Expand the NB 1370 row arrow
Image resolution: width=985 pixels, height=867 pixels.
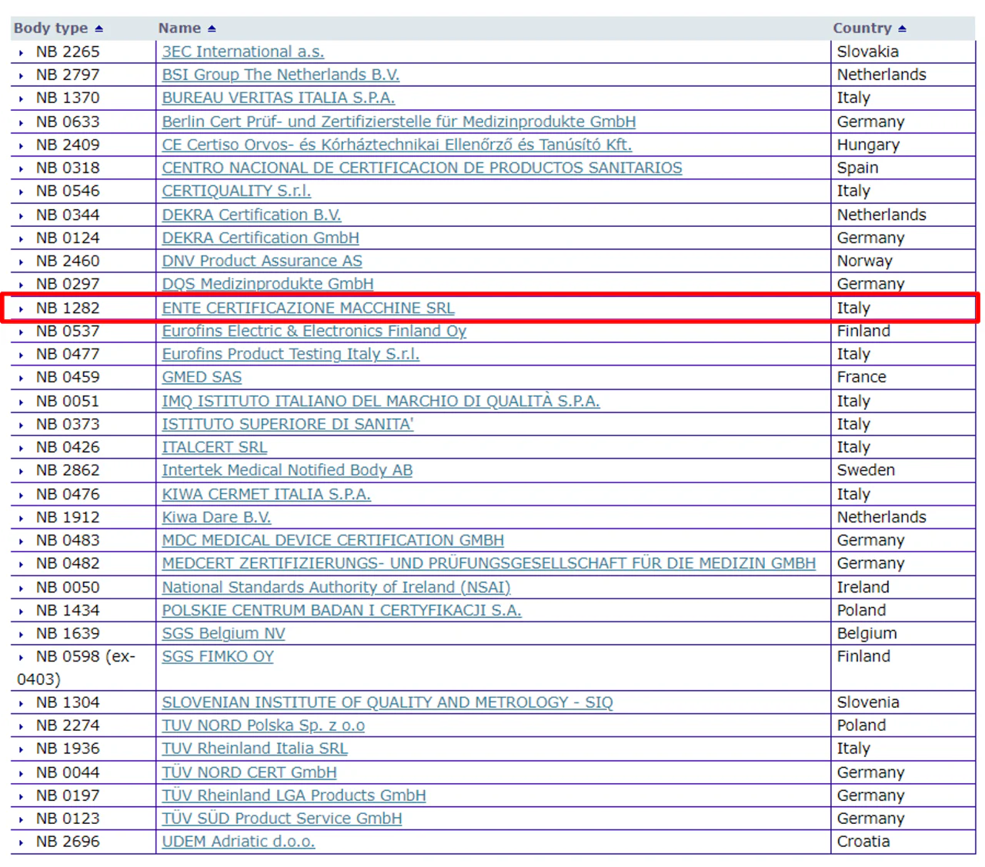pyautogui.click(x=22, y=98)
